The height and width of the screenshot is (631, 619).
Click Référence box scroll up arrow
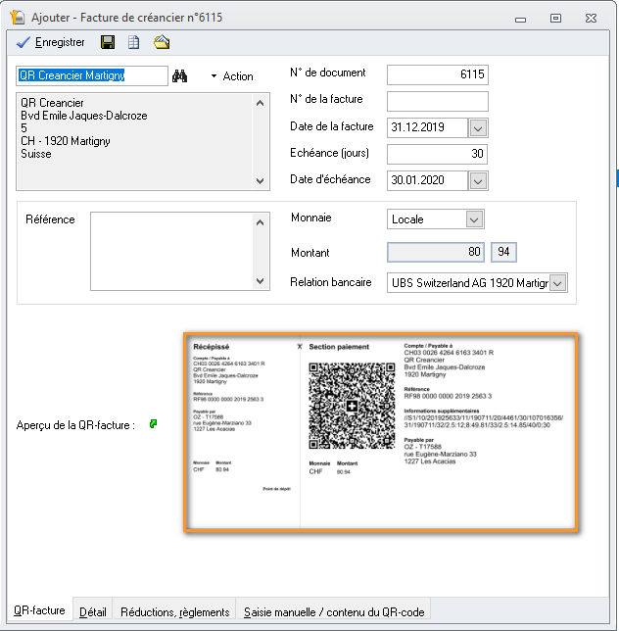click(260, 222)
